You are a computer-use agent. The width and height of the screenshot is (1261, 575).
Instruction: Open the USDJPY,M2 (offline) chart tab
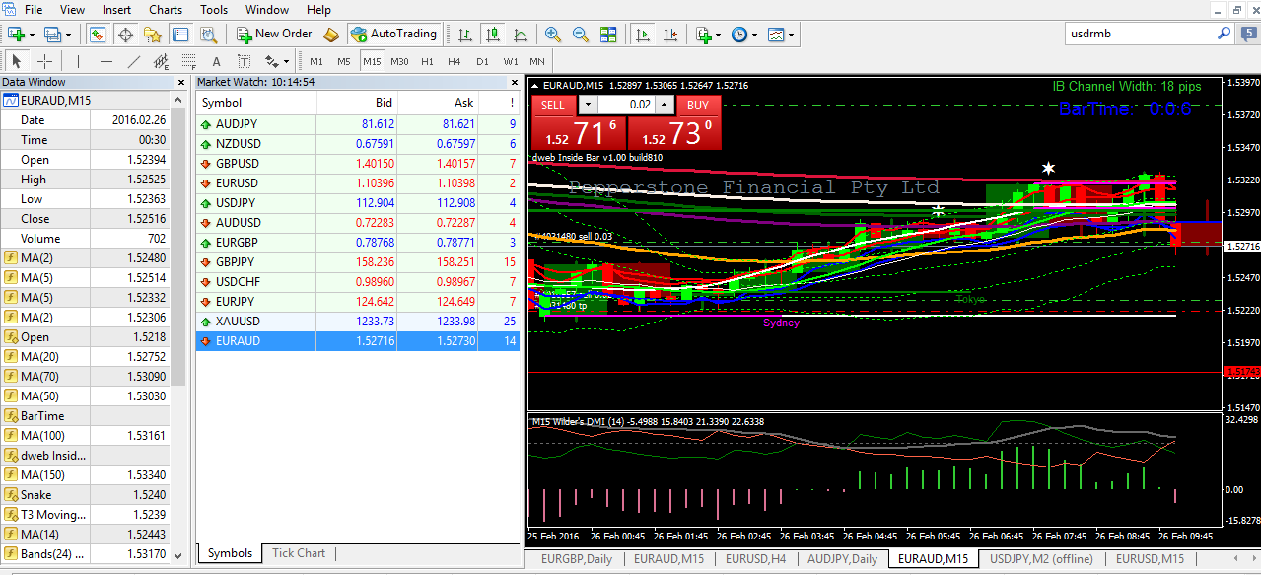point(1042,559)
